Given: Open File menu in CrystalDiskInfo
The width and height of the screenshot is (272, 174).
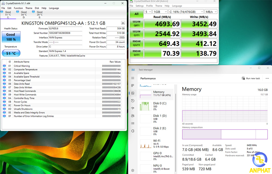Looking at the screenshot, I should (x=3, y=8).
